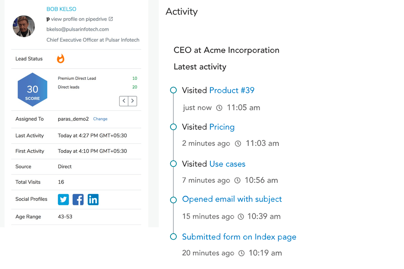Click the clock icon next to 11:05 am

point(219,108)
